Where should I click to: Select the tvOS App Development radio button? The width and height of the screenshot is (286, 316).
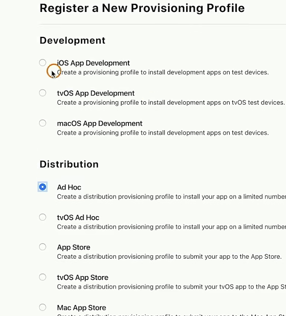[43, 93]
